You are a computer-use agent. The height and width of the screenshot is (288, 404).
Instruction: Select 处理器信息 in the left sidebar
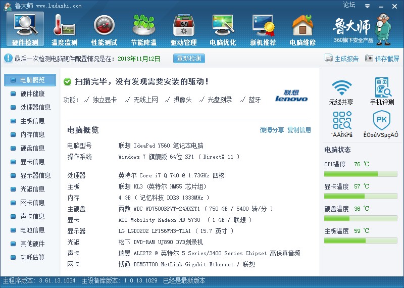click(x=35, y=107)
